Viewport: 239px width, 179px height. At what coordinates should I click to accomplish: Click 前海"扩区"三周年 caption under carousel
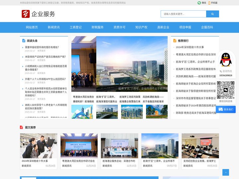coord(106,97)
